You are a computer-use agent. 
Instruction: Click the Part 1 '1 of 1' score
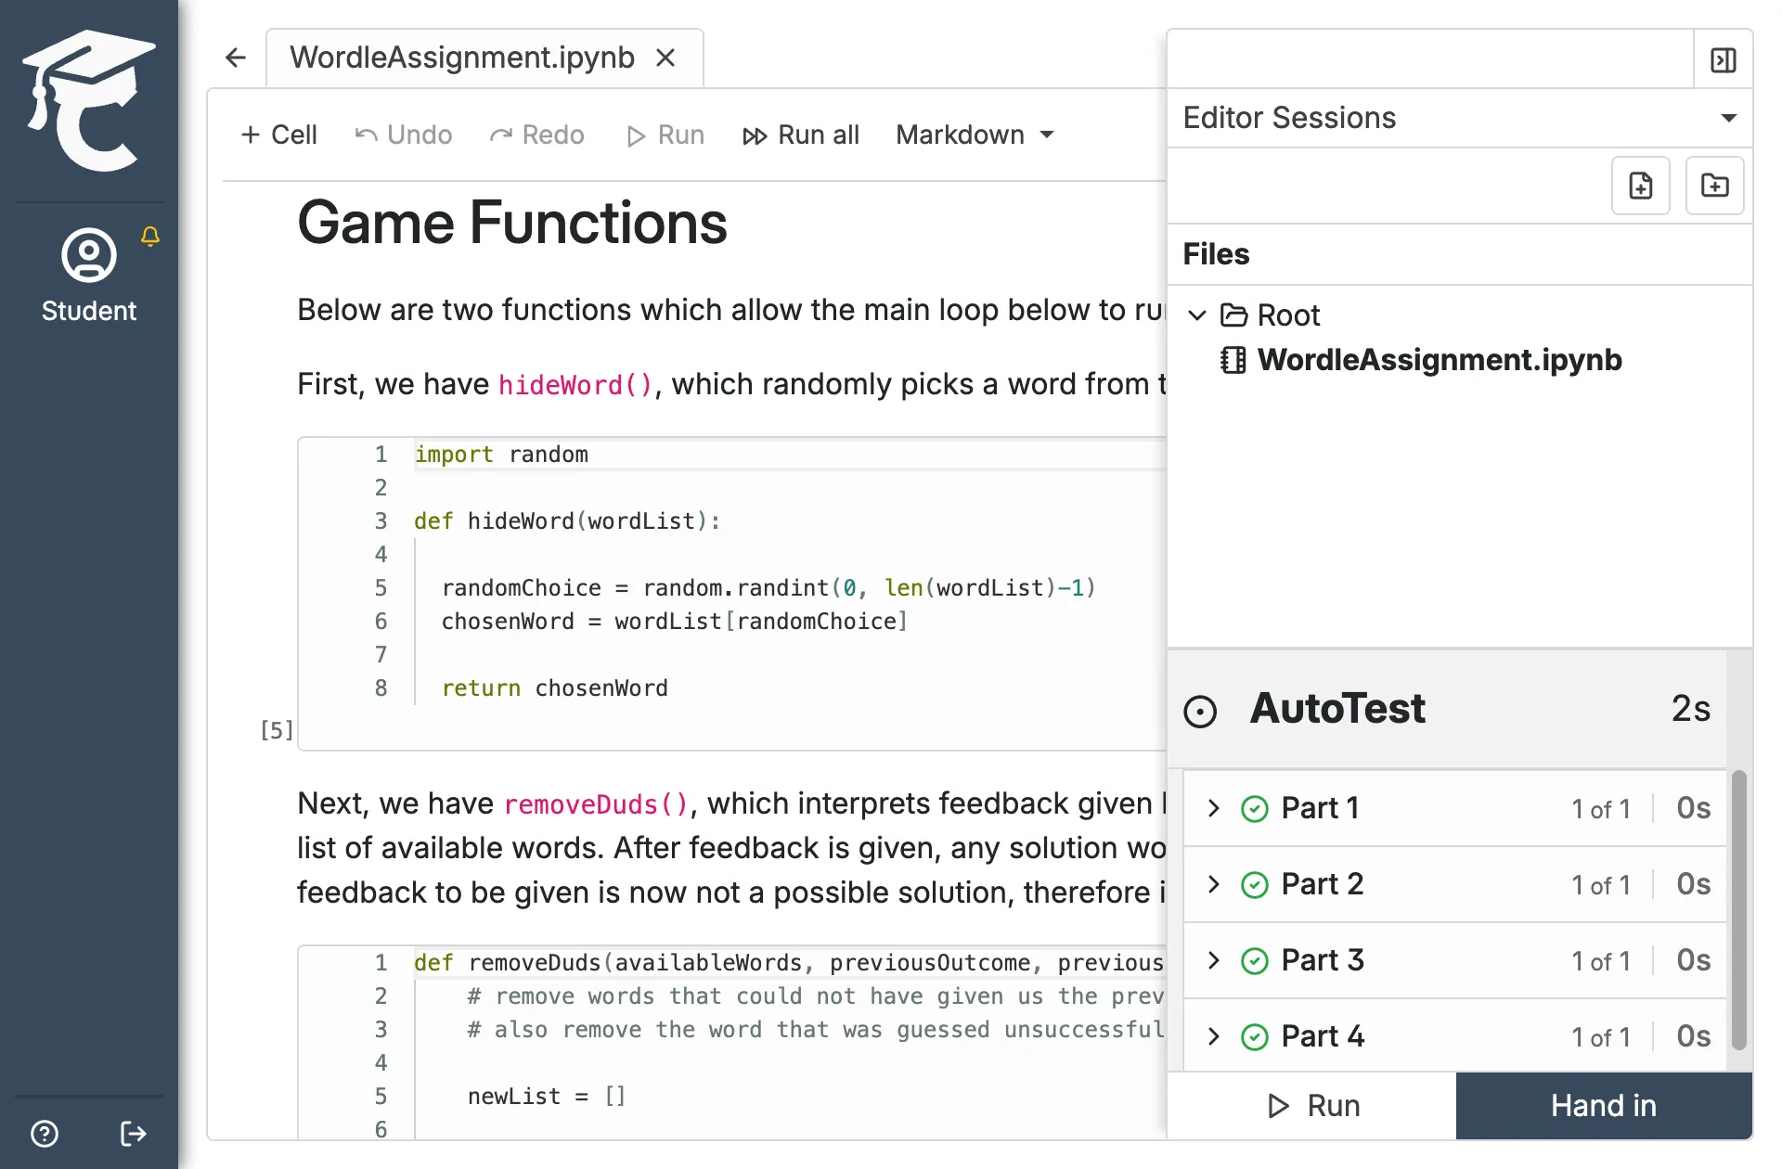(1601, 809)
